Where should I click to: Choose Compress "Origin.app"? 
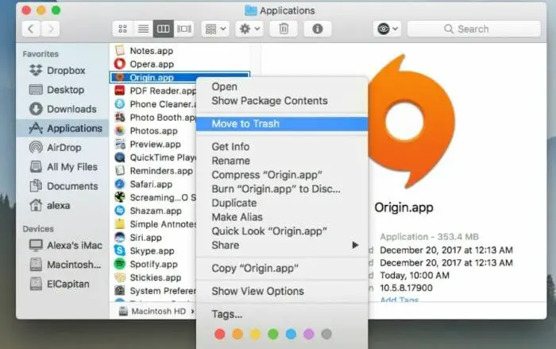click(x=282, y=175)
